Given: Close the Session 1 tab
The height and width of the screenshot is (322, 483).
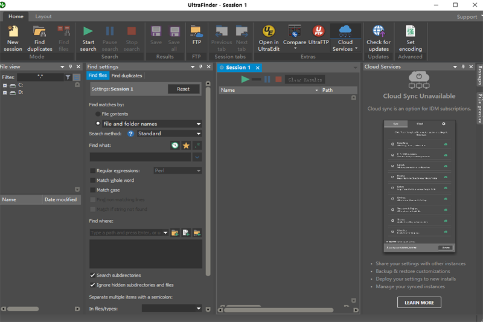Looking at the screenshot, I should (258, 68).
